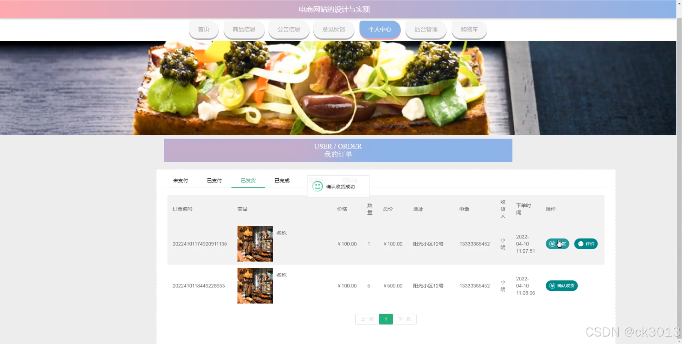Click 确认收货 for order 2022410118446228653
The width and height of the screenshot is (682, 344).
562,286
